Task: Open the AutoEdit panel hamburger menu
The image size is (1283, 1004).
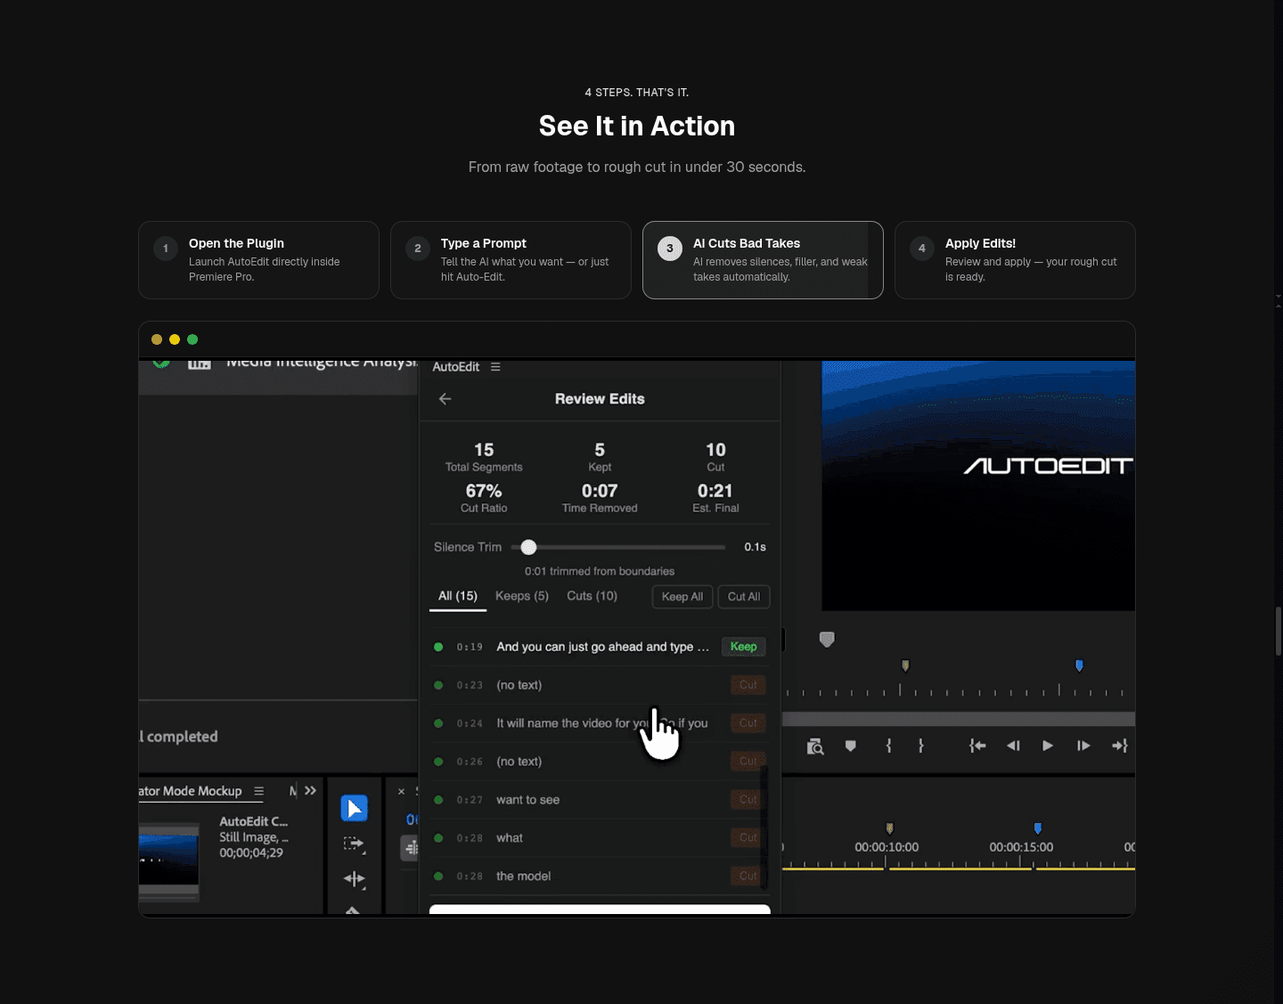Action: pyautogui.click(x=495, y=367)
